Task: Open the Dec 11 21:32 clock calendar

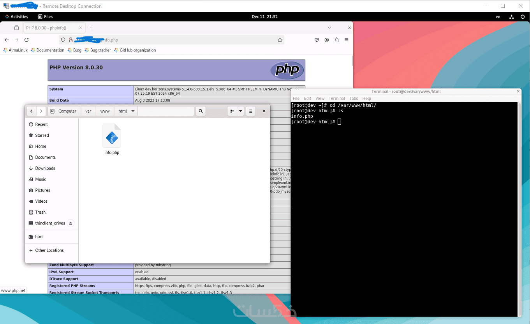Action: 265,17
